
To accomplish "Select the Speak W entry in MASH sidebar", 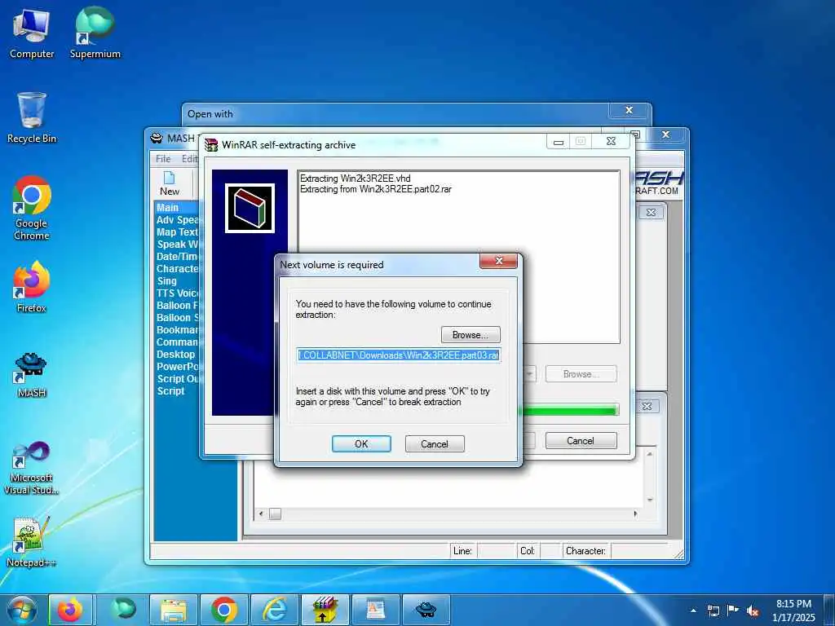I will click(x=177, y=245).
